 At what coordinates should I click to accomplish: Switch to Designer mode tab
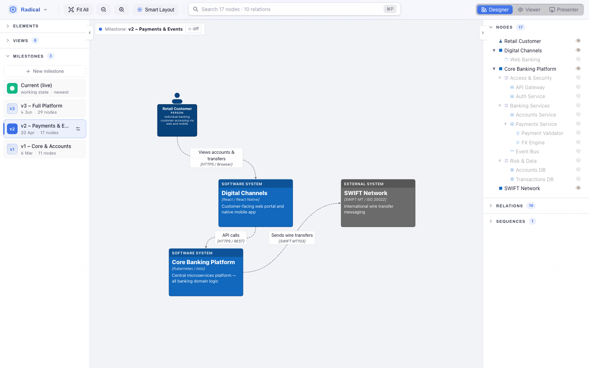pyautogui.click(x=495, y=9)
